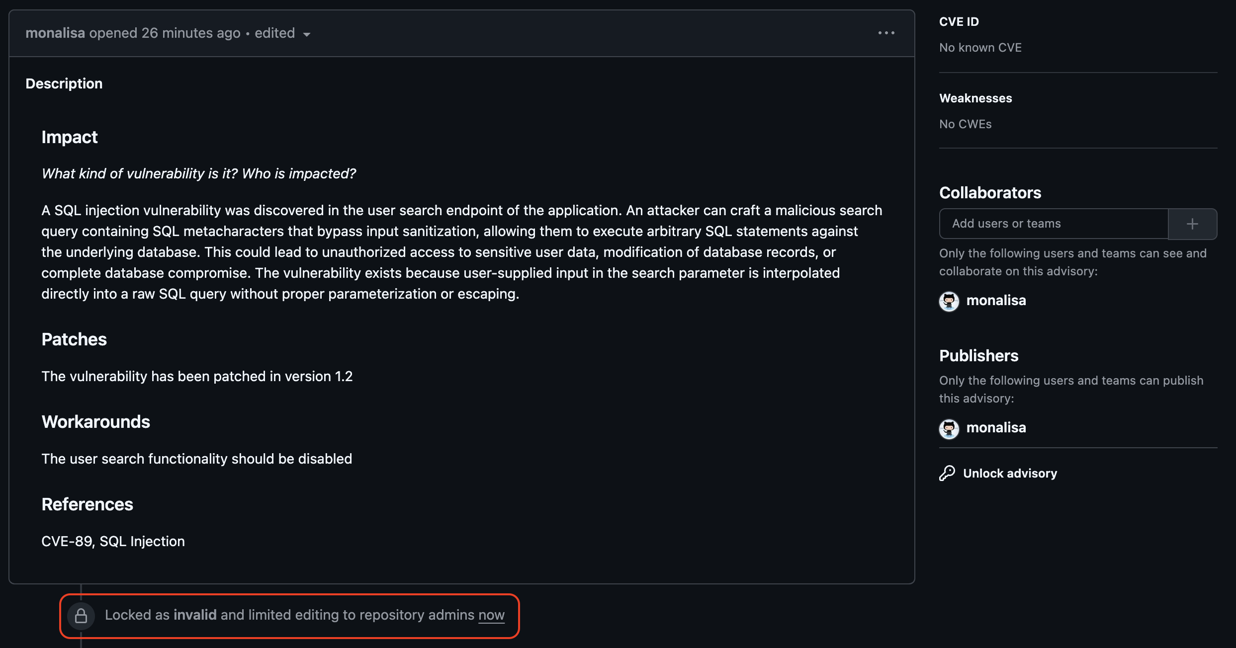Click the plus button beside collaborator field
Viewport: 1236px width, 648px height.
pyautogui.click(x=1192, y=224)
